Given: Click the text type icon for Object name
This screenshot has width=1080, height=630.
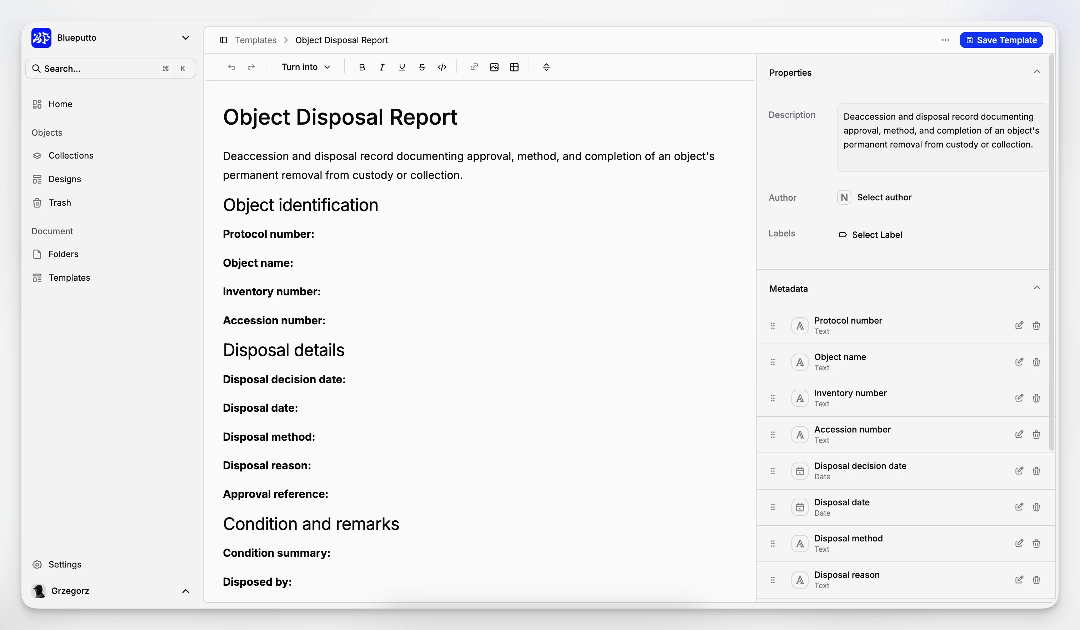Looking at the screenshot, I should [800, 362].
